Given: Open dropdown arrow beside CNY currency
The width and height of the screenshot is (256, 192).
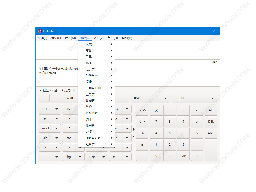Looking at the screenshot, I should coord(104,157).
